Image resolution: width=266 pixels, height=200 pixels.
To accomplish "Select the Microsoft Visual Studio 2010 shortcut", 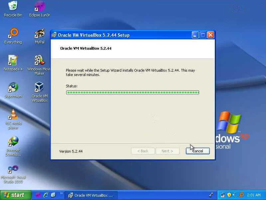I will (x=13, y=174).
